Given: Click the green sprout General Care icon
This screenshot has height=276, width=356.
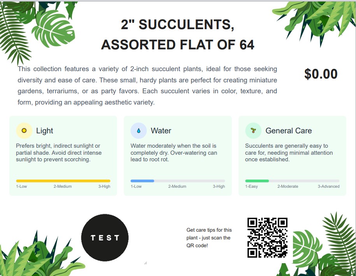Looking at the screenshot, I should 253,131.
